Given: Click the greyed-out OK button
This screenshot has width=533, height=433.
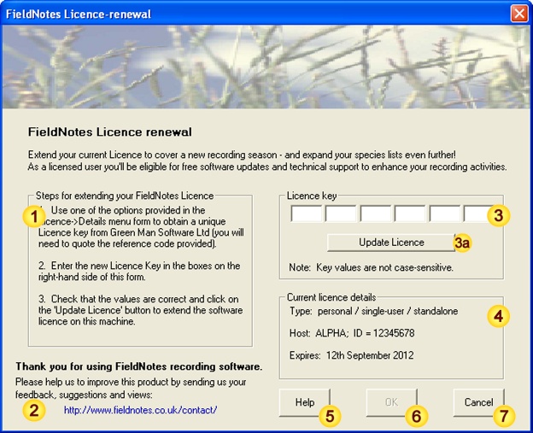Looking at the screenshot, I should (391, 402).
